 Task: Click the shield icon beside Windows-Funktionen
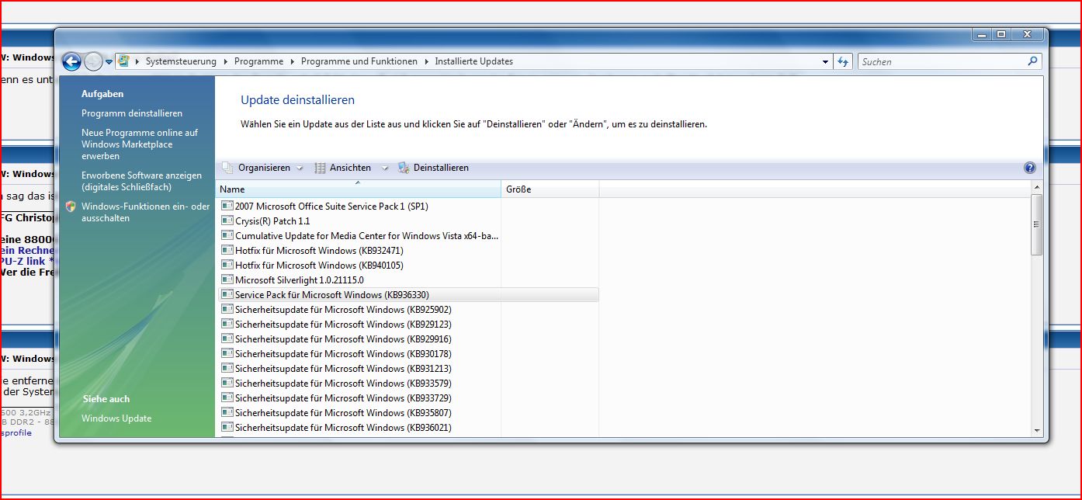pyautogui.click(x=71, y=207)
